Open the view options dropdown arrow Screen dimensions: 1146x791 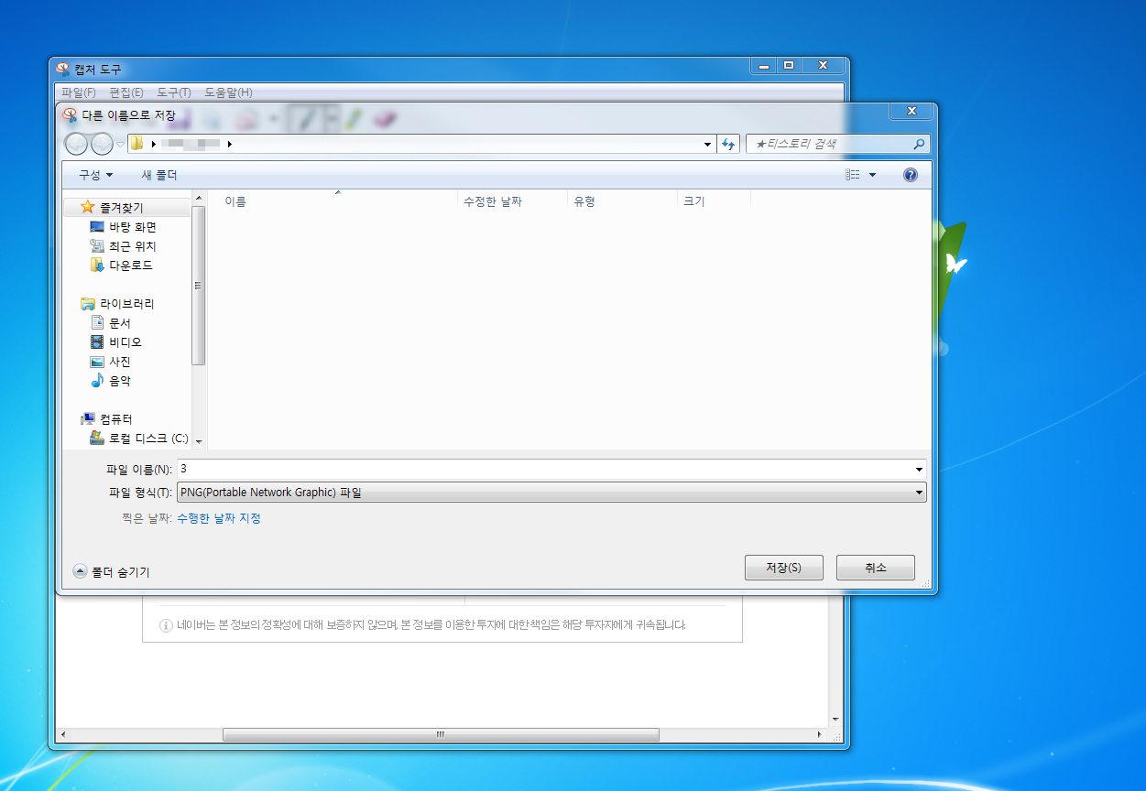point(872,175)
